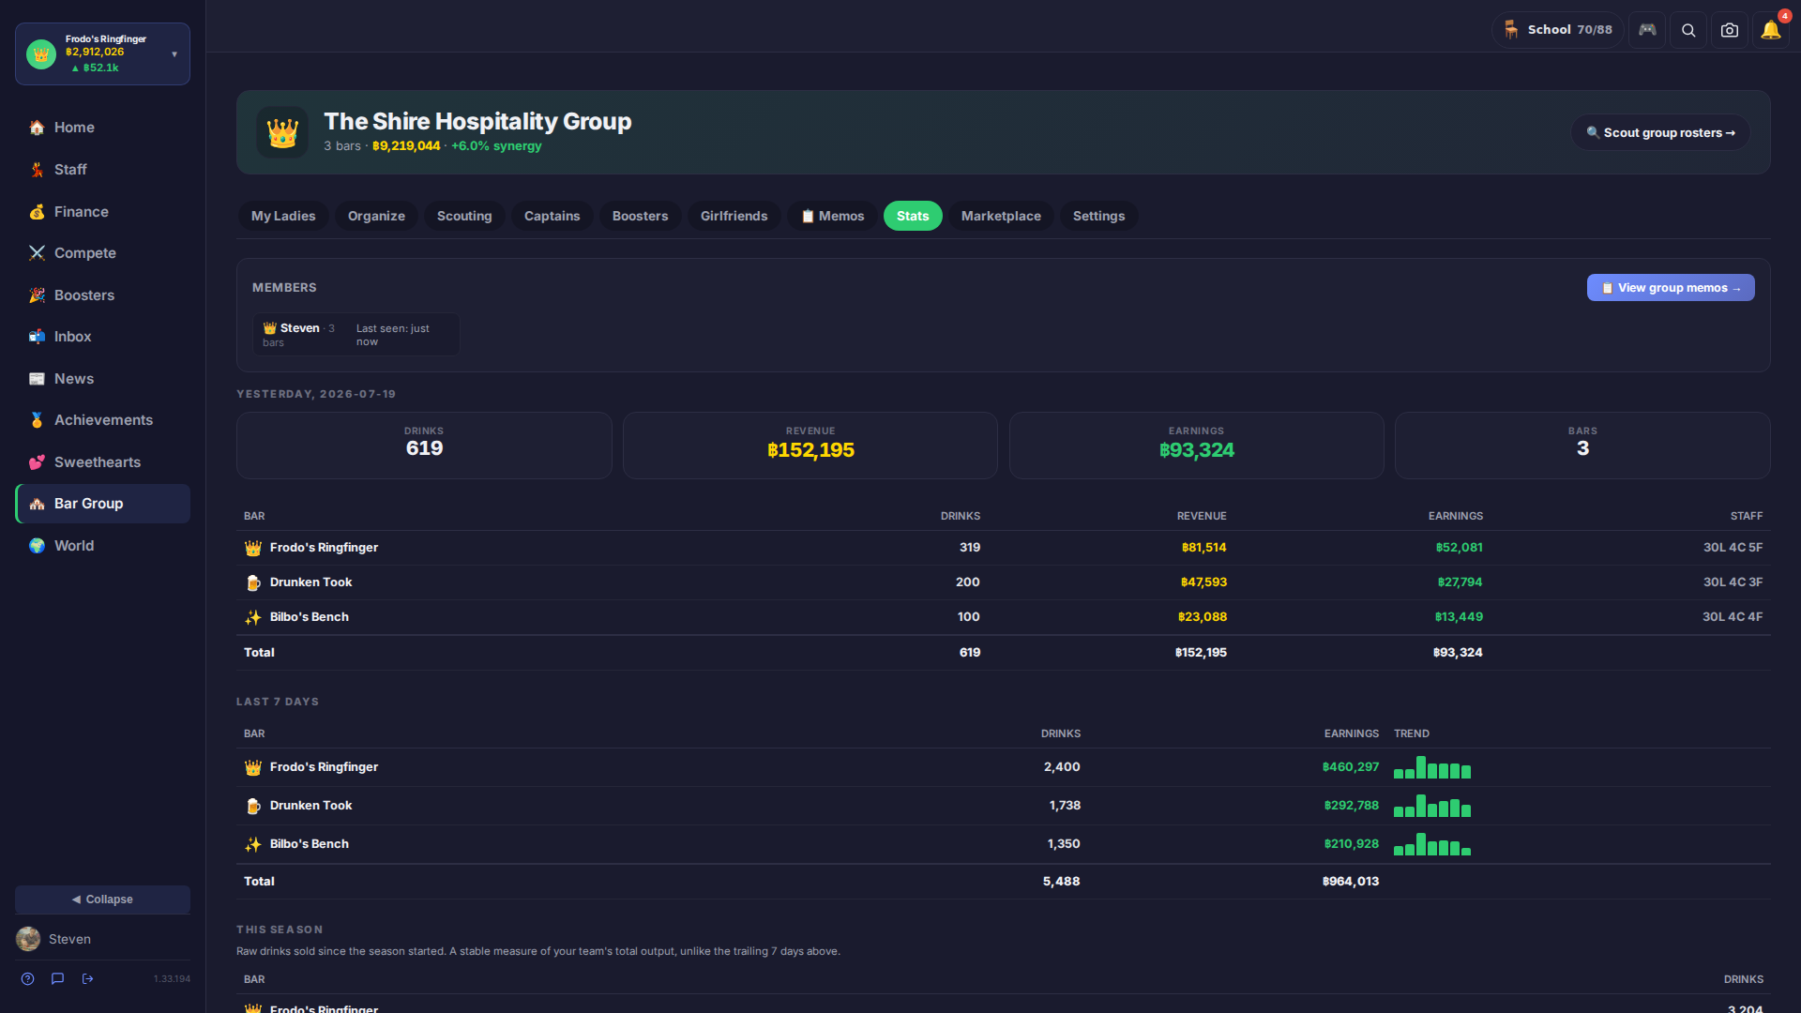The image size is (1801, 1013).
Task: Collapse the sidebar
Action: (102, 899)
